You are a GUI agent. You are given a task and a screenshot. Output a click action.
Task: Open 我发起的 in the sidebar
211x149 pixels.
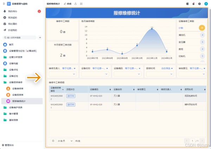(22, 18)
